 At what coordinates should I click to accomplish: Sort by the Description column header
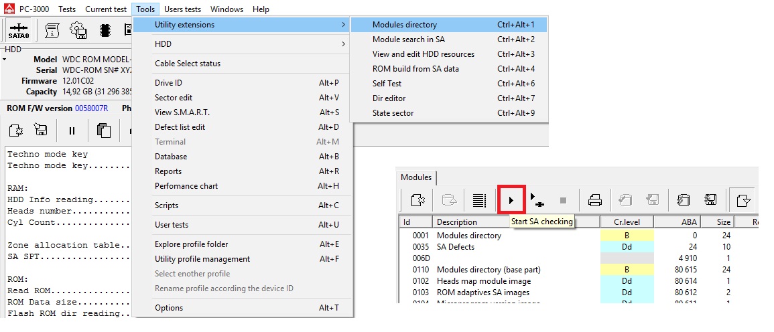point(516,222)
